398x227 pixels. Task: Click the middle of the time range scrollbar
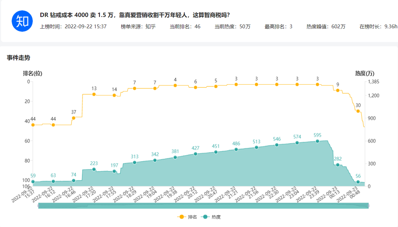(203, 206)
